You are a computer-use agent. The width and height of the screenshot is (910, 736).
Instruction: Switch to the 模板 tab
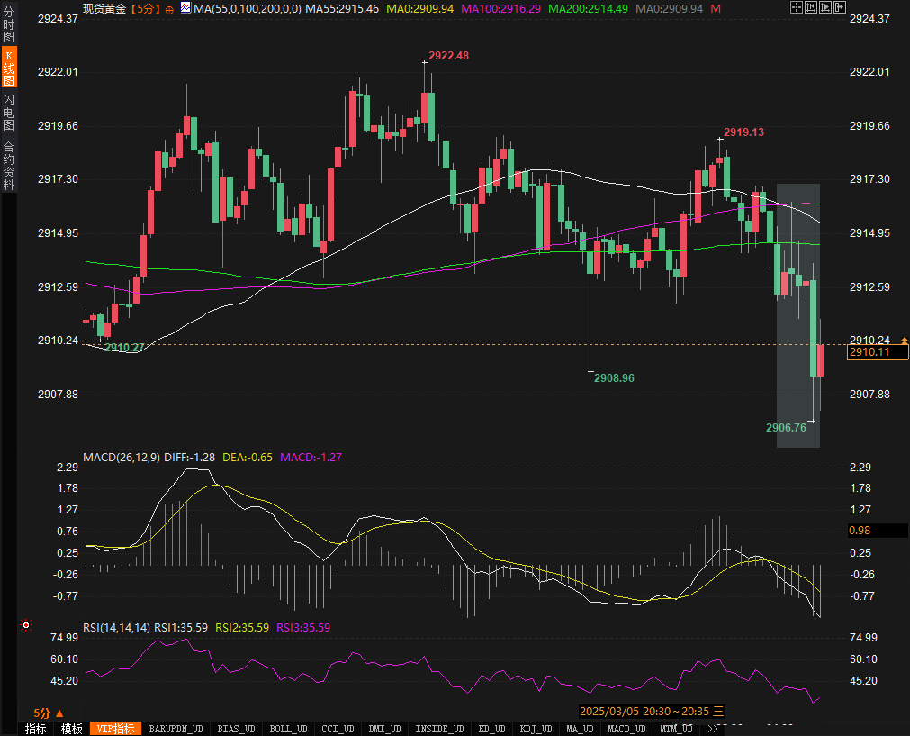71,729
